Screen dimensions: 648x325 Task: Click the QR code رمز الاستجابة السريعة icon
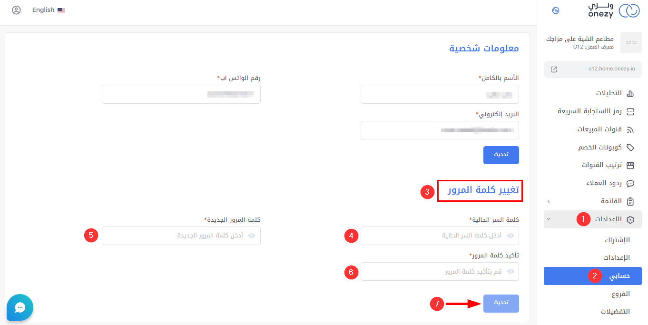pos(630,111)
